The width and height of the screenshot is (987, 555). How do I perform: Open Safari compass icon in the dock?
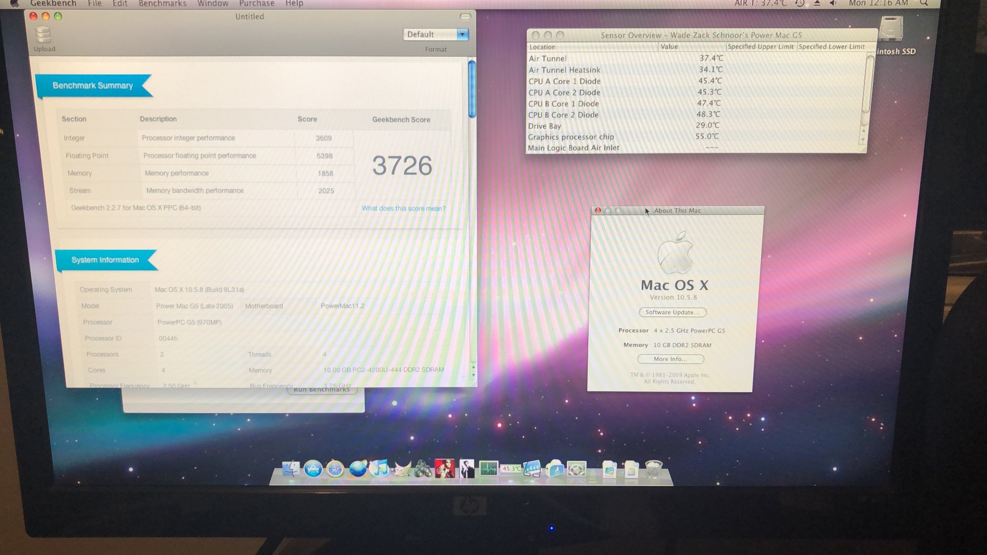pos(335,469)
